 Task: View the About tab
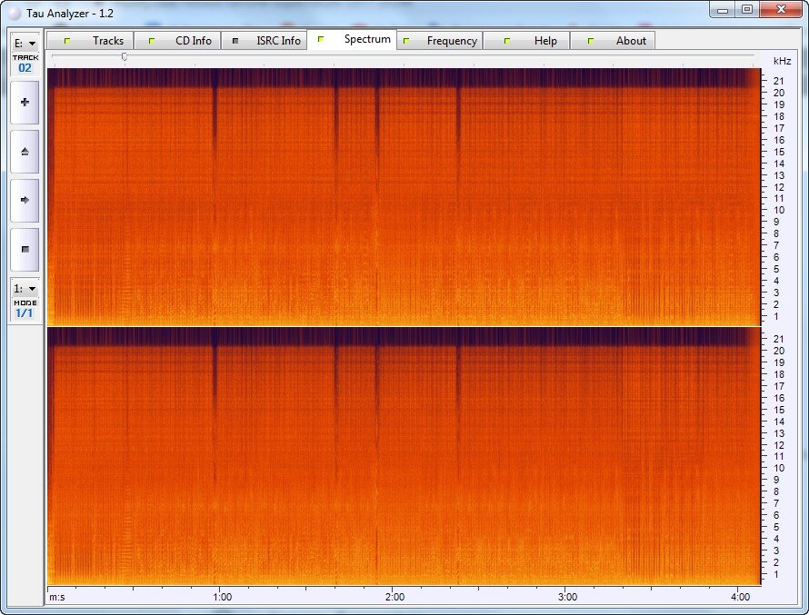coord(613,41)
